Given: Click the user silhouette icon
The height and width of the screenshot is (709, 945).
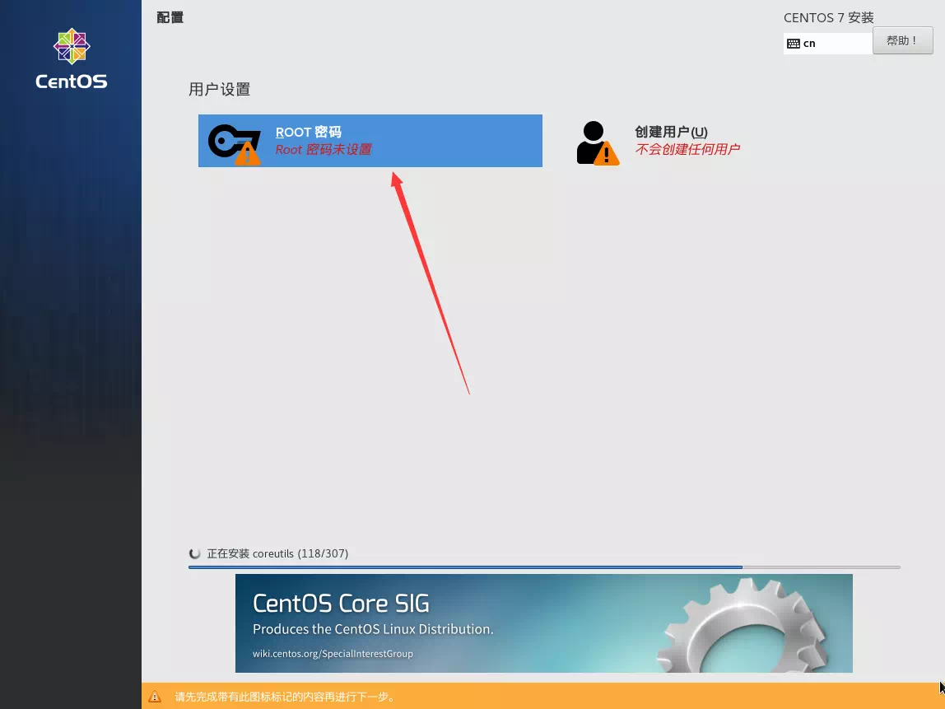Looking at the screenshot, I should click(x=598, y=143).
